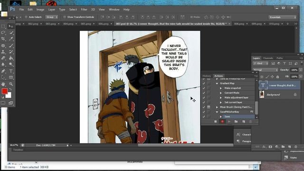The width and height of the screenshot is (304, 171).
Task: Toggle checkmark for Gradient Map action
Action: click(x=204, y=84)
